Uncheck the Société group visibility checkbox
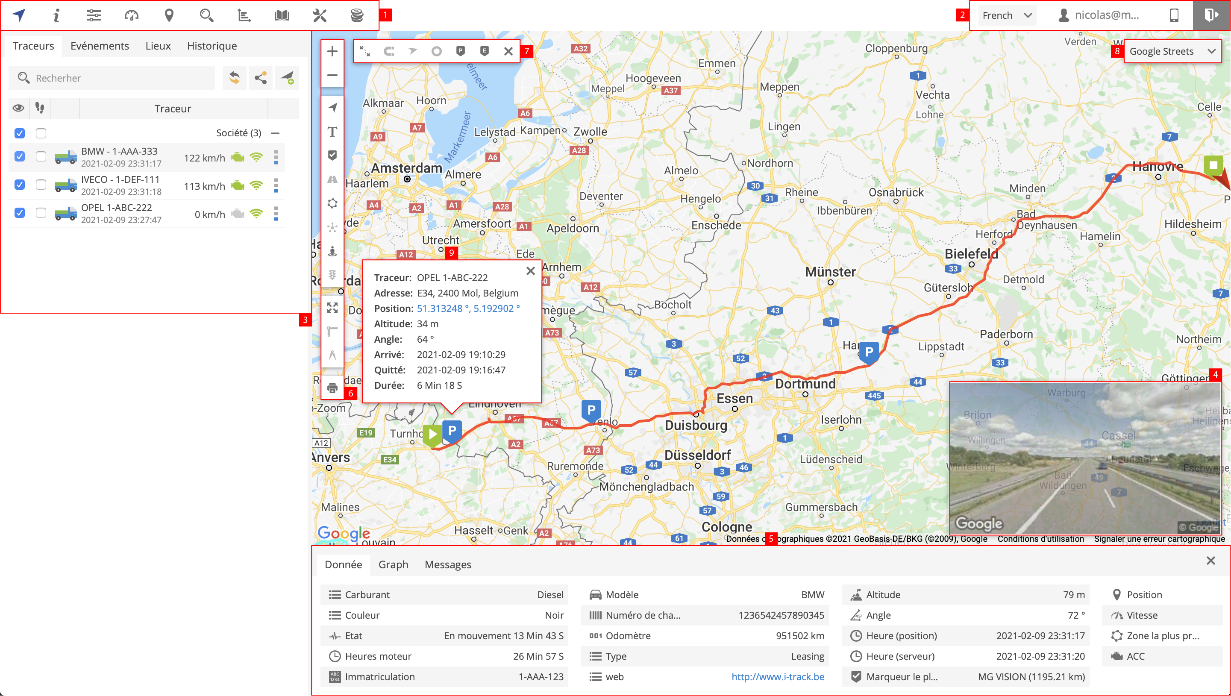 click(20, 133)
